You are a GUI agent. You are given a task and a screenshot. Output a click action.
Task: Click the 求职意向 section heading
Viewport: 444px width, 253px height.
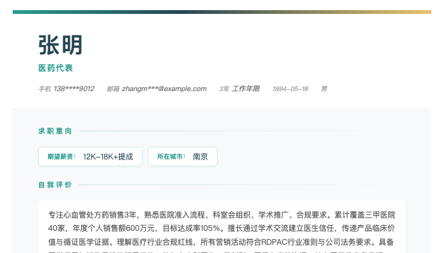[x=55, y=131]
